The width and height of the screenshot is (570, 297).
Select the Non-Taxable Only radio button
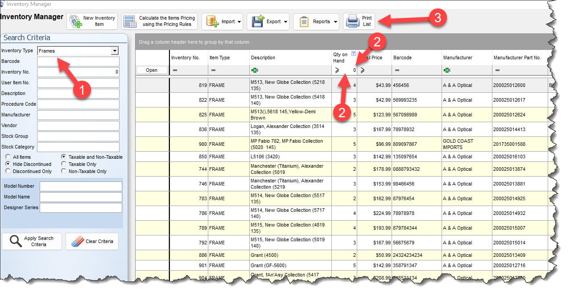point(64,171)
